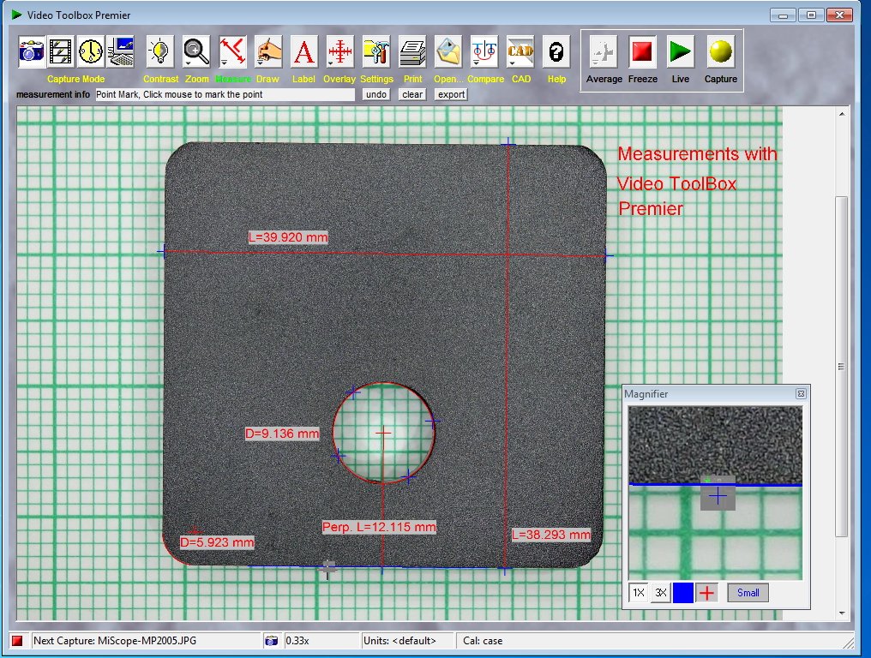Export the measurement data
The height and width of the screenshot is (658, 871).
[x=451, y=94]
